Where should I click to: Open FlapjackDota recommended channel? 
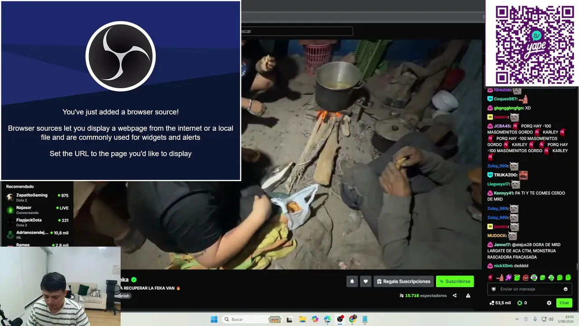(x=37, y=222)
